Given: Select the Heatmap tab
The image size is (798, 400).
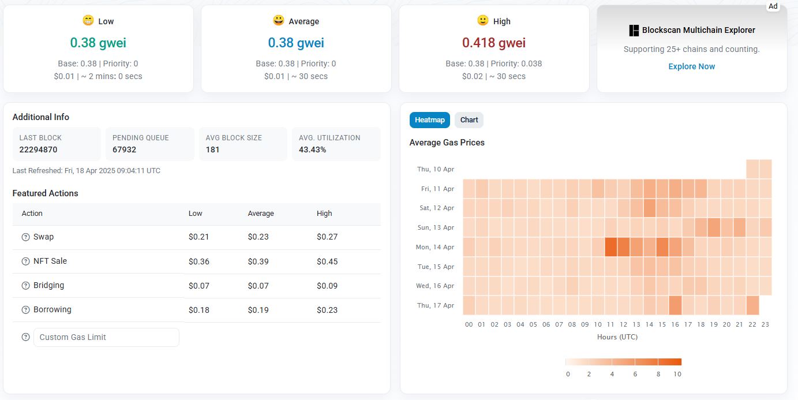Looking at the screenshot, I should tap(429, 120).
